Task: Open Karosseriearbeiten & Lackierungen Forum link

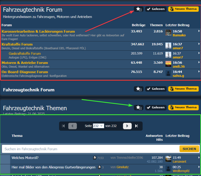Action: coord(38,32)
